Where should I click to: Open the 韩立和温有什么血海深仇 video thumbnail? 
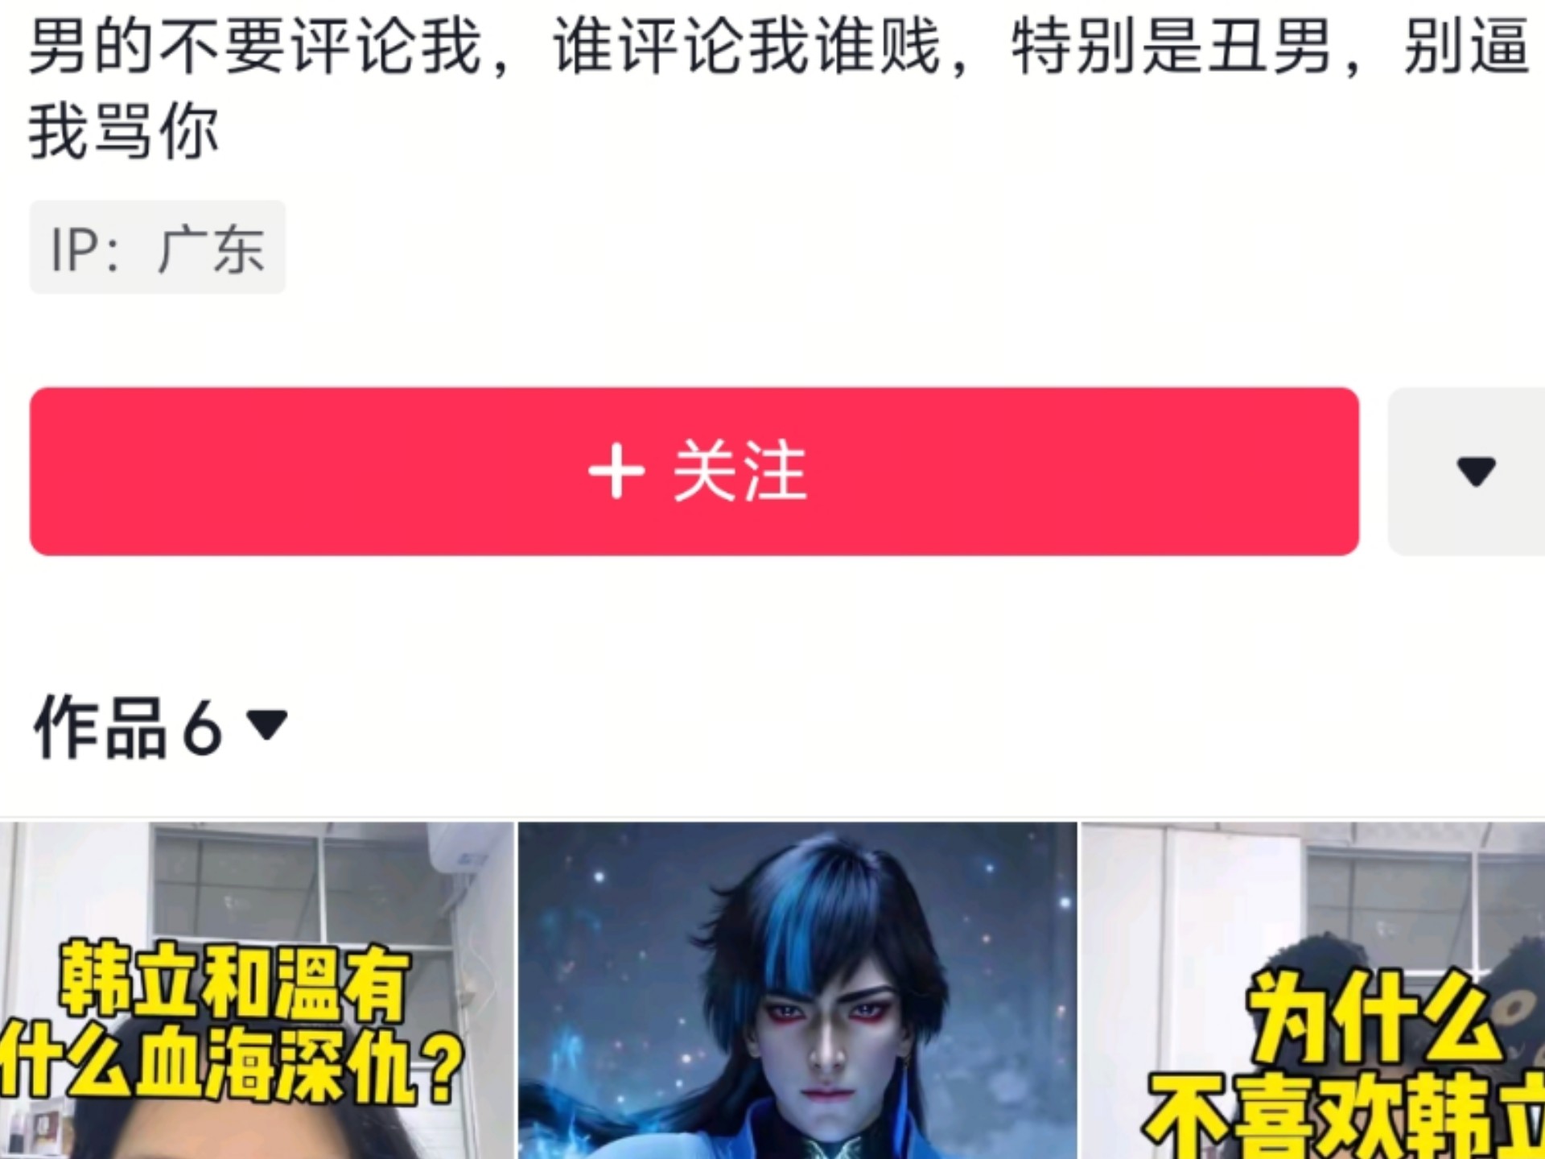click(256, 991)
